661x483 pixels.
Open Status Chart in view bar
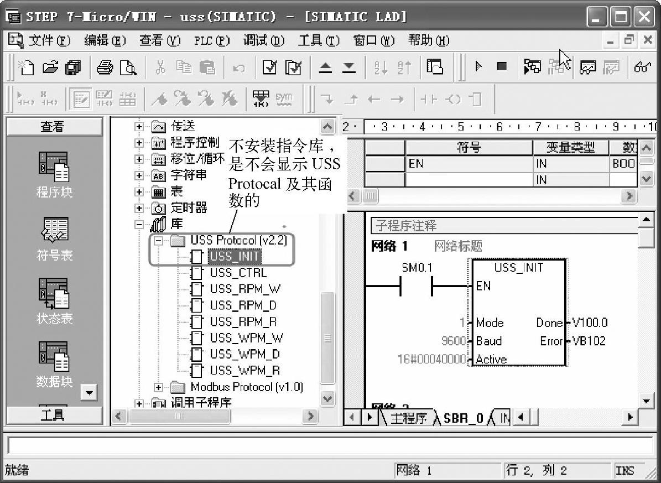[54, 301]
